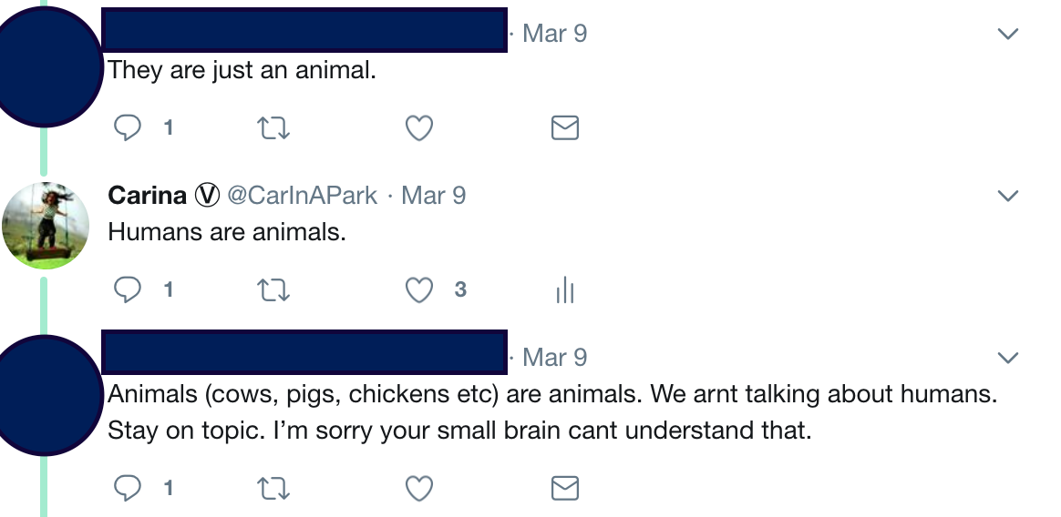
Task: Reply to Carina's "Humans are animals" tweet
Action: point(128,289)
